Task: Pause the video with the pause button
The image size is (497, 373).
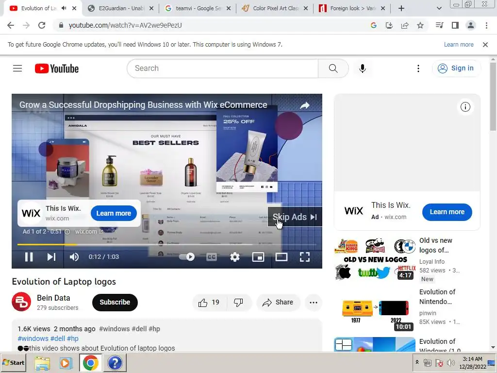Action: tap(29, 257)
